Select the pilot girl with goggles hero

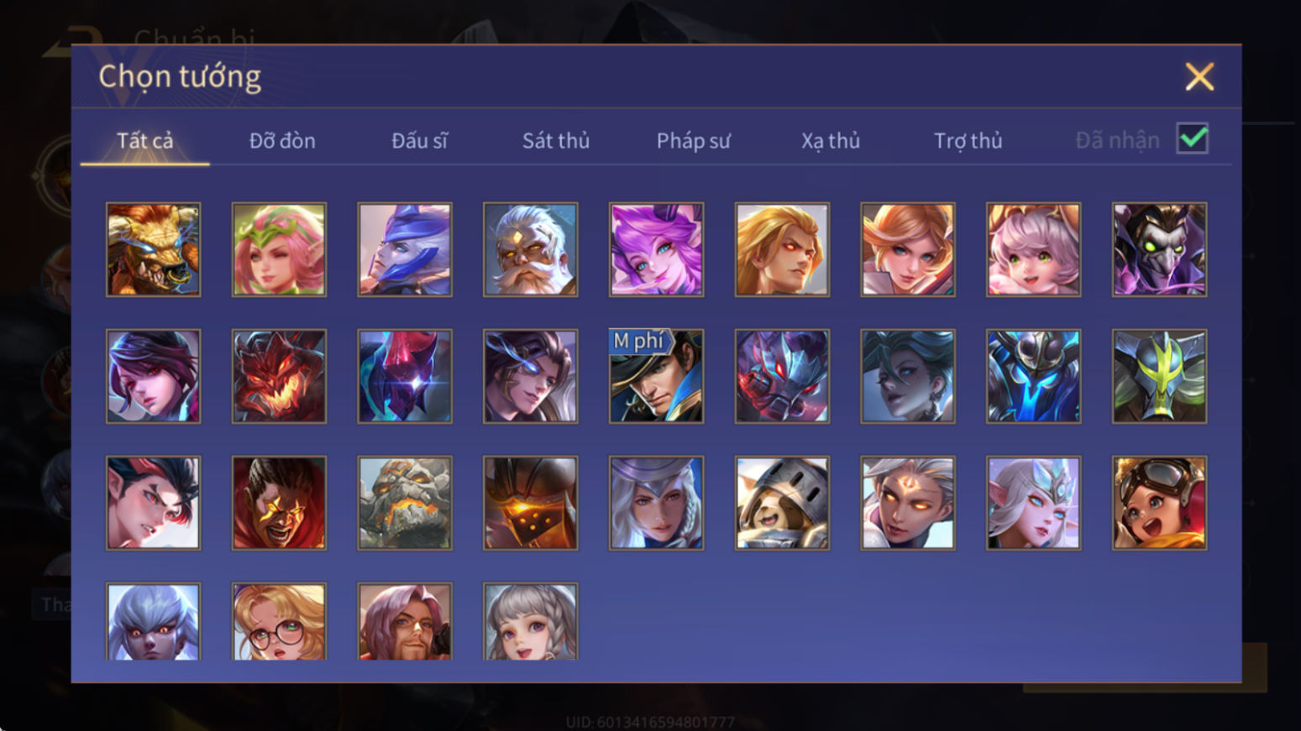(1159, 503)
